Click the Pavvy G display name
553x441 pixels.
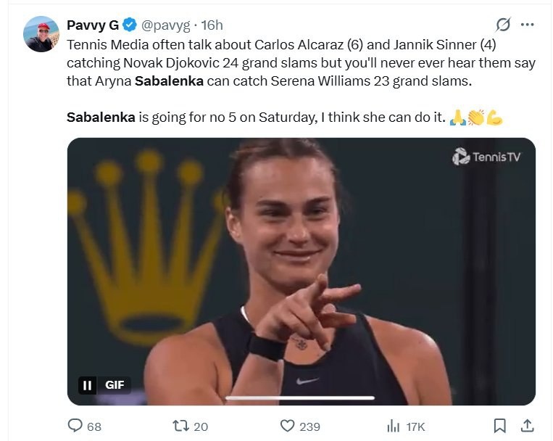coord(92,25)
